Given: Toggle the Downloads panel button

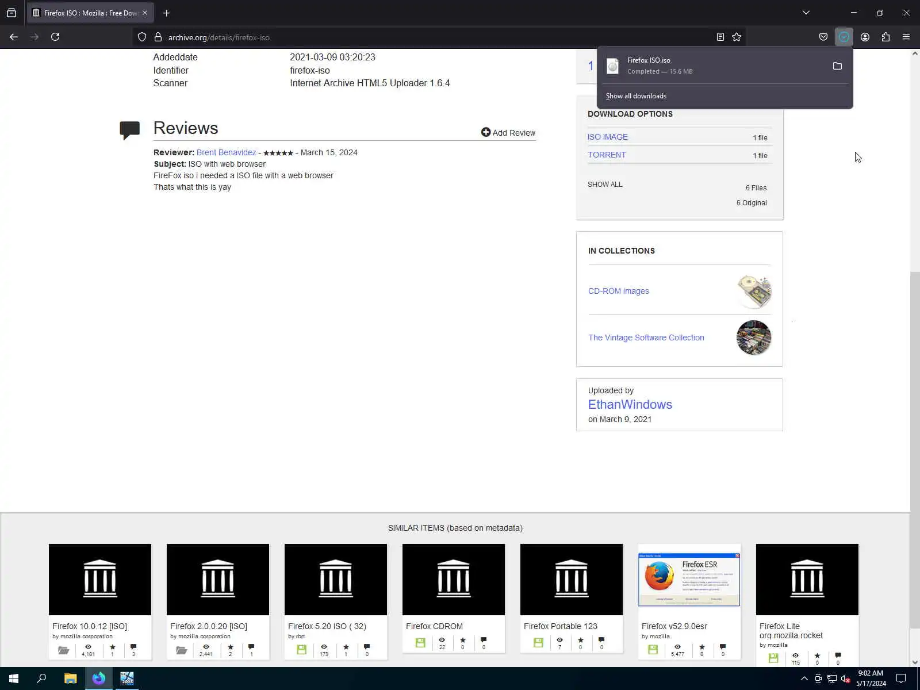Looking at the screenshot, I should 844,37.
